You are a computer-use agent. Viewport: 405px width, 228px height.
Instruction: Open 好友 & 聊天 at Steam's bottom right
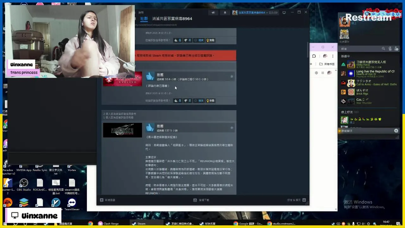pos(296,200)
